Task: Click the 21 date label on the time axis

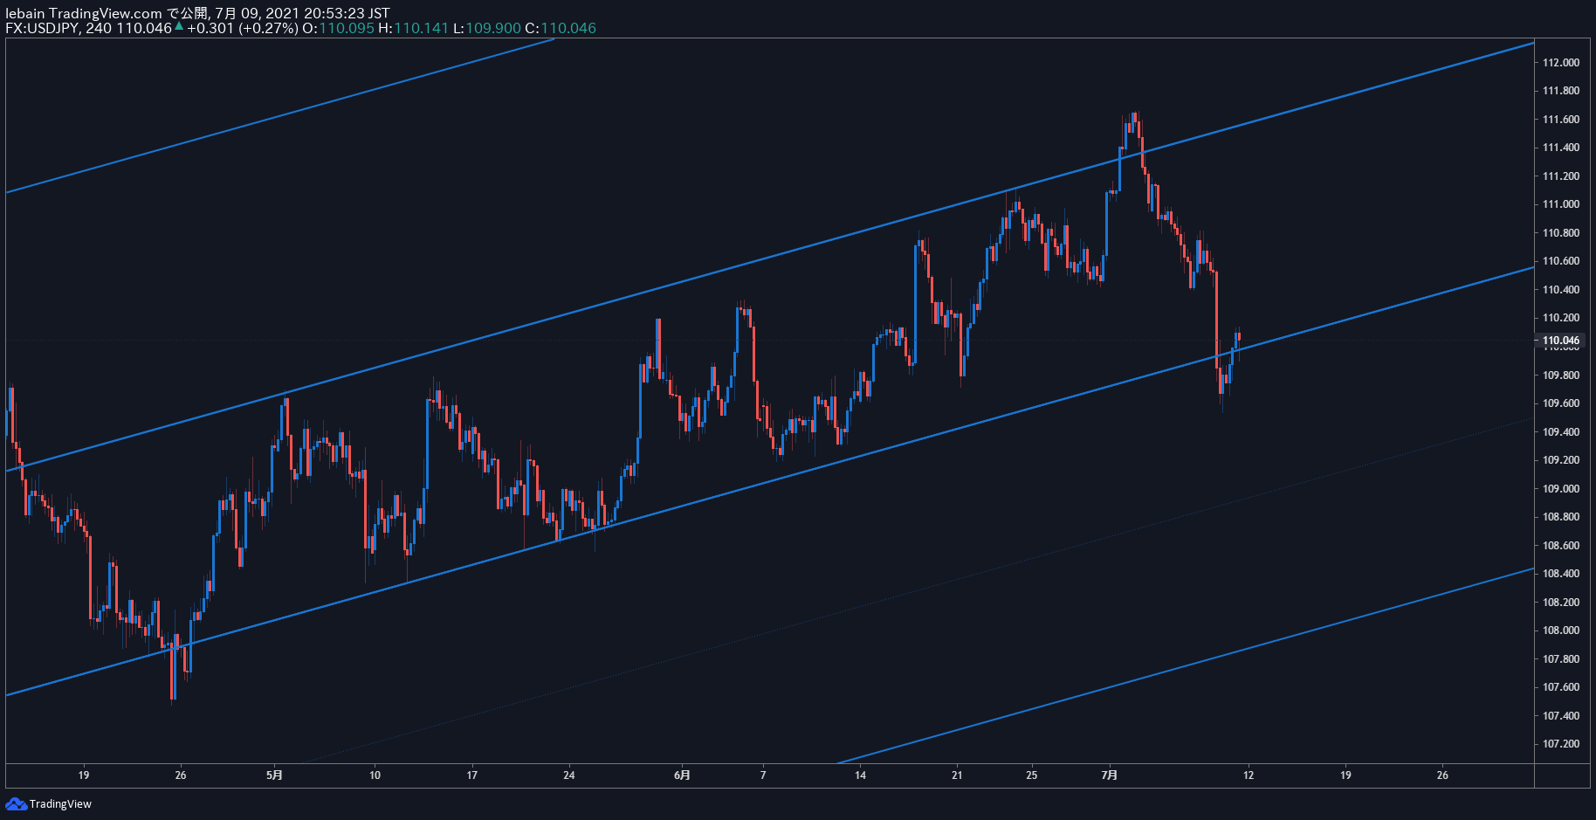Action: click(957, 775)
